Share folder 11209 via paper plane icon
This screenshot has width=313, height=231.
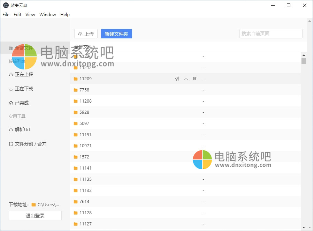tap(177, 79)
